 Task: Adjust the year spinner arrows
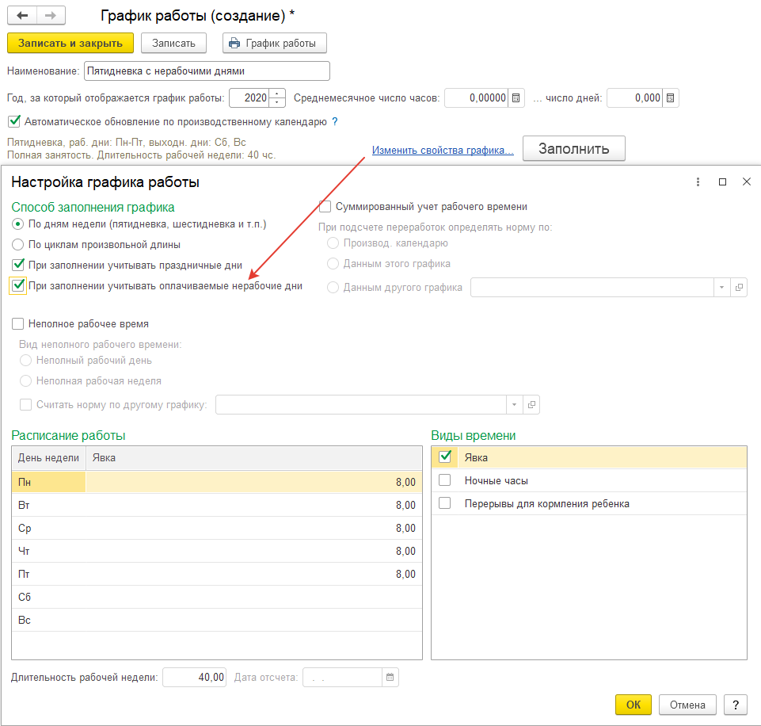(277, 98)
